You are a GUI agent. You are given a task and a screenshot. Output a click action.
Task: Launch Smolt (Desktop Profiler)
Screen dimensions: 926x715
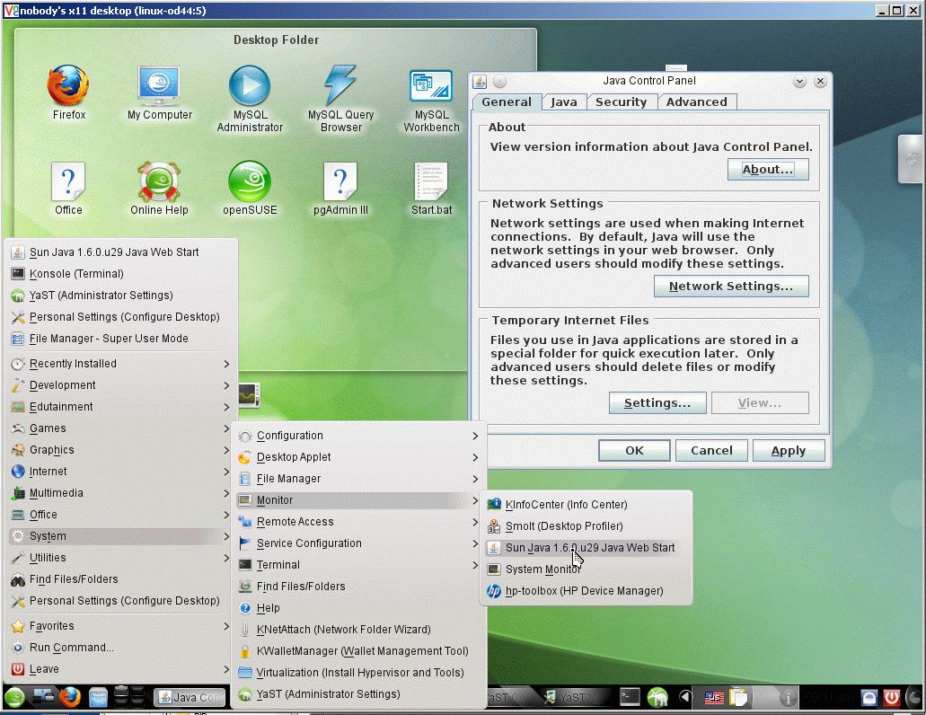(x=586, y=526)
